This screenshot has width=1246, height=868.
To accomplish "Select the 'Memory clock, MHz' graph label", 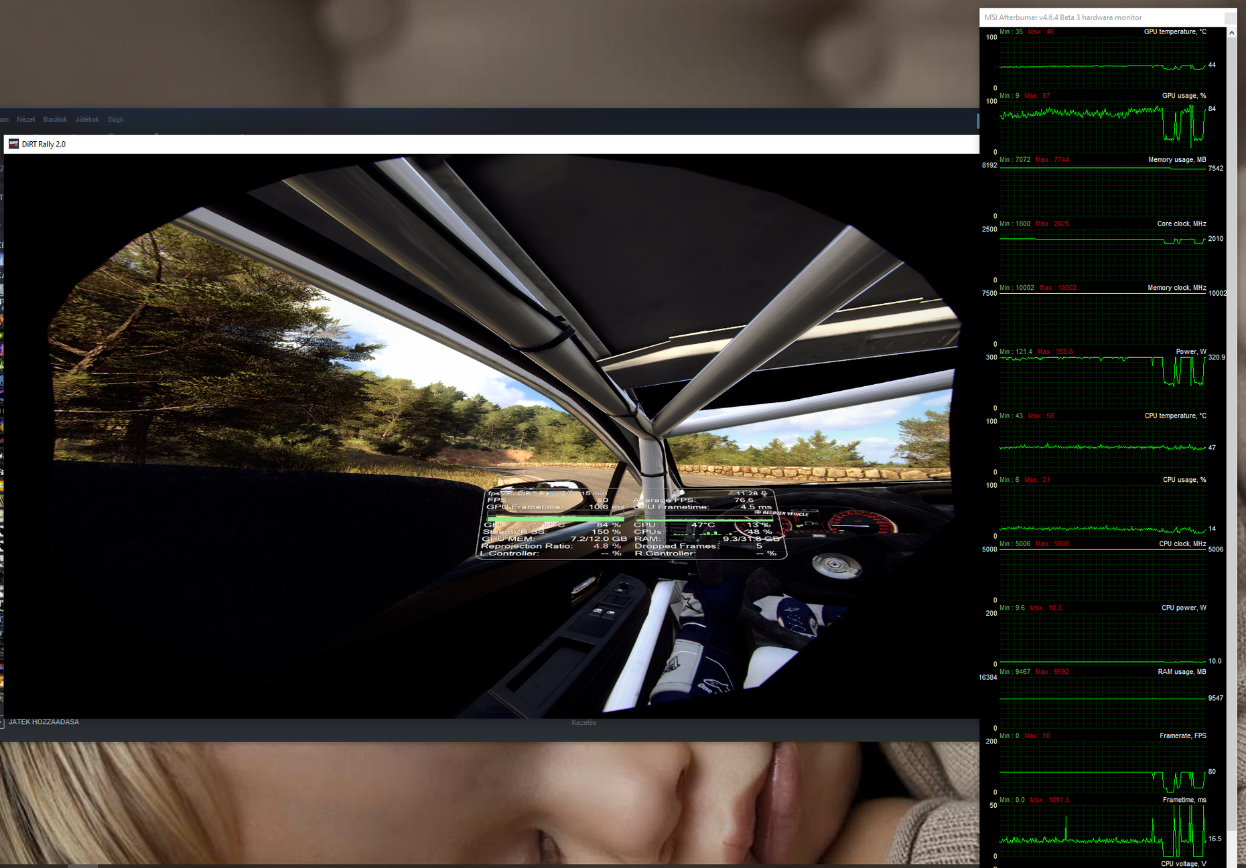I will tap(1177, 288).
